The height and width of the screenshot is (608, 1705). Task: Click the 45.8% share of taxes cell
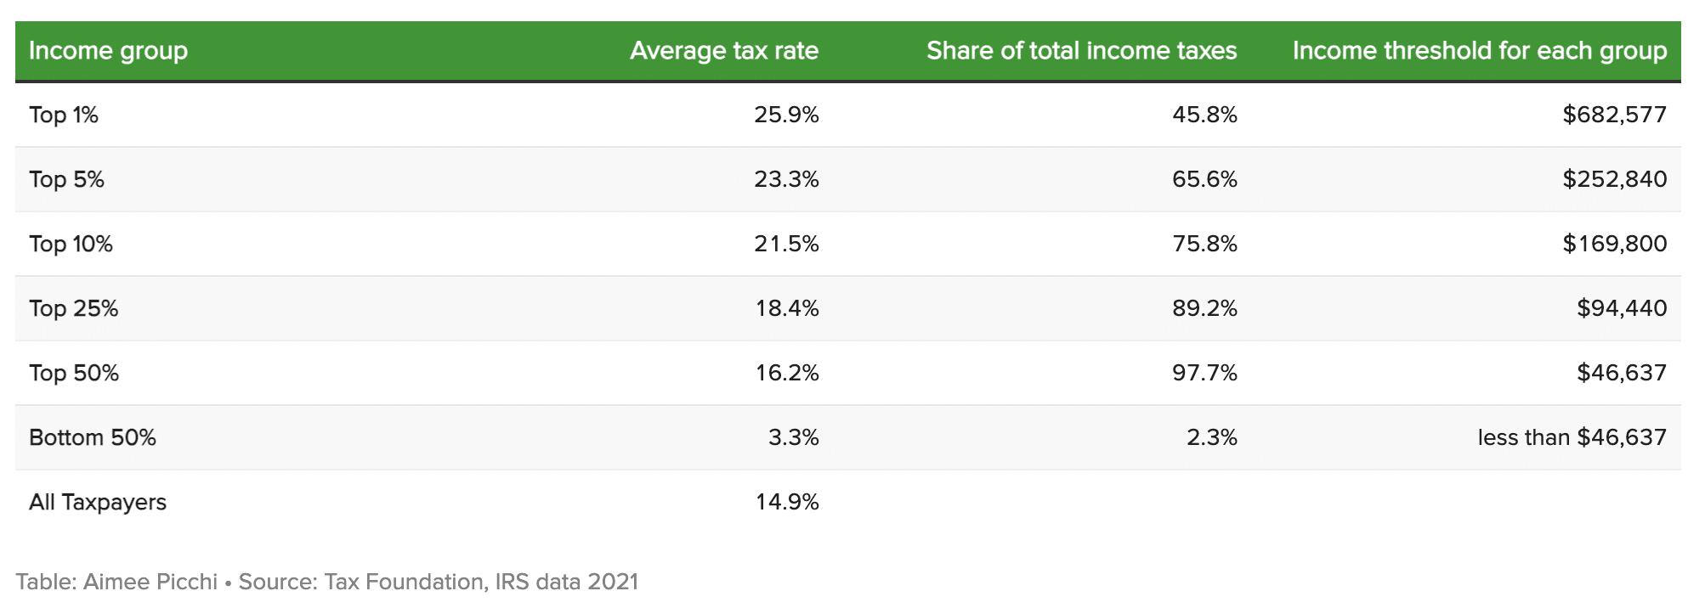[x=1204, y=115]
